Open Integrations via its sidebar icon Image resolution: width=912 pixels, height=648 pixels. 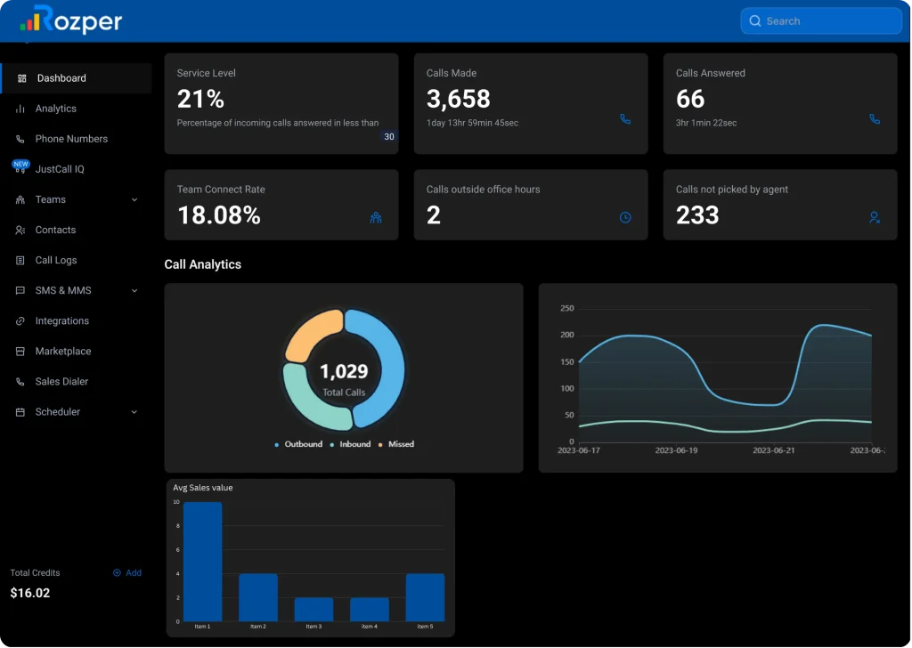pos(20,320)
